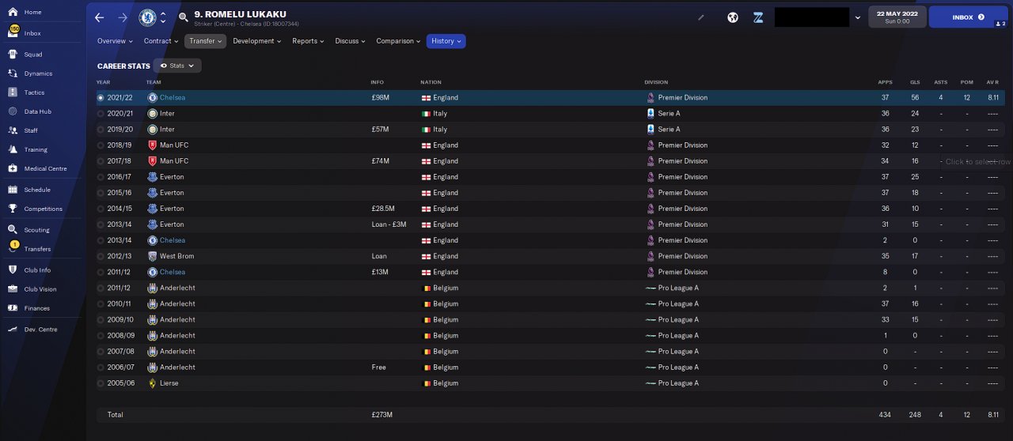Open the Tactics board icon
This screenshot has height=441, width=1013.
tap(13, 92)
